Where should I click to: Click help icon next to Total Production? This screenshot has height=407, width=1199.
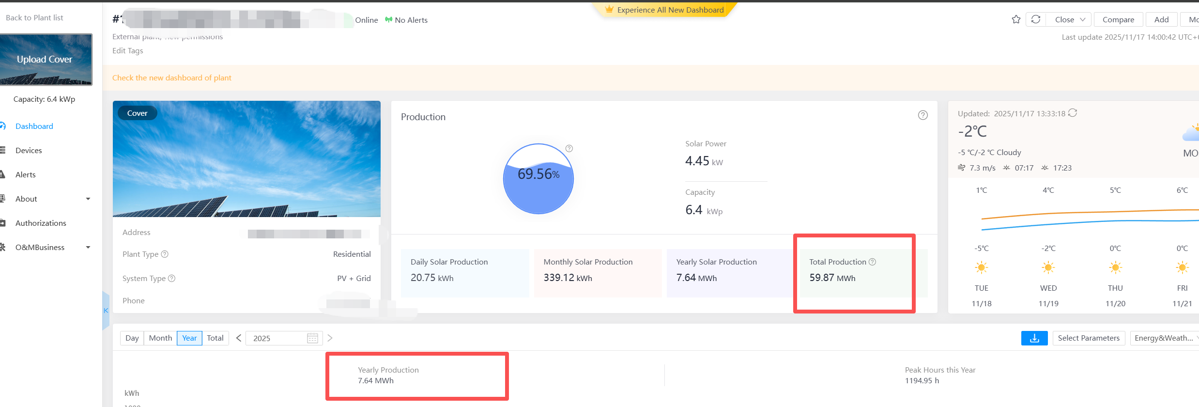click(872, 262)
